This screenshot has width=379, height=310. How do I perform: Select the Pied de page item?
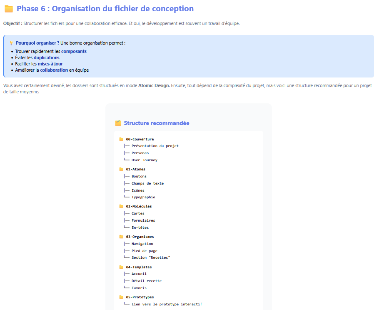coord(144,251)
